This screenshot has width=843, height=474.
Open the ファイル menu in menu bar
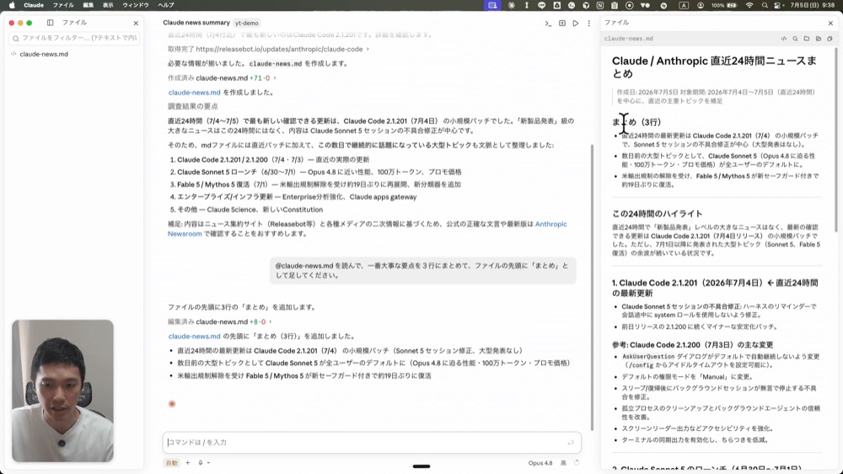click(63, 5)
